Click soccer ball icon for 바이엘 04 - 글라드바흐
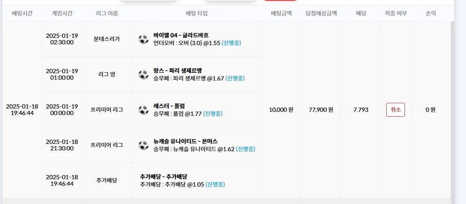The width and height of the screenshot is (466, 204). (x=143, y=39)
